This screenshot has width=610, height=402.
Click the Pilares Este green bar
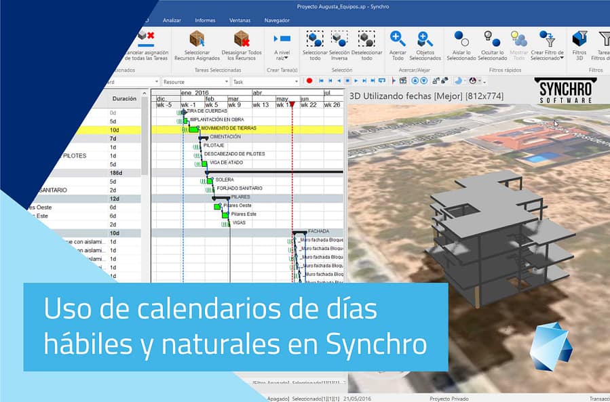(225, 215)
